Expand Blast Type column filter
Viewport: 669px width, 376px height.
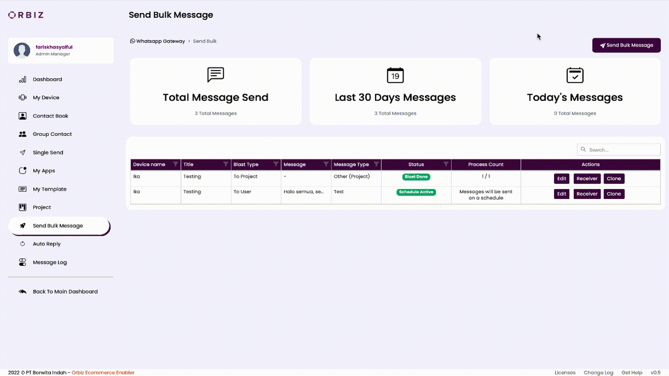click(x=276, y=164)
